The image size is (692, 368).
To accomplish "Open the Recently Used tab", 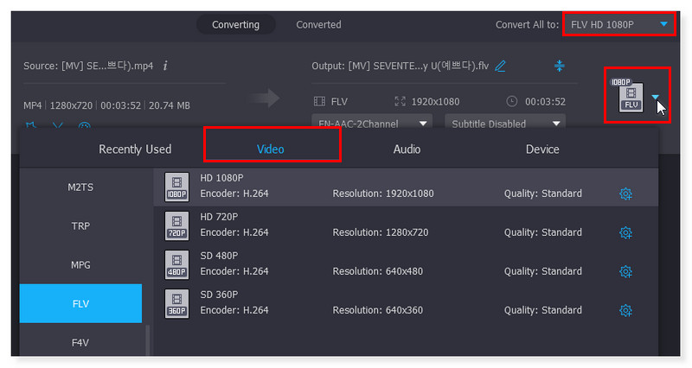I will [x=135, y=149].
